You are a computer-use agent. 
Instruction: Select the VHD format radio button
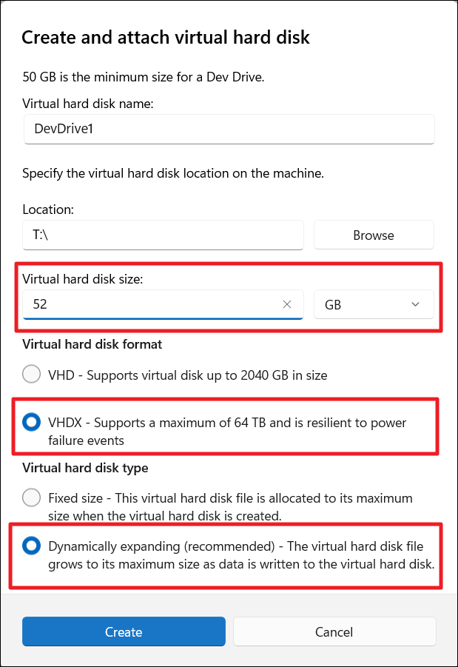pyautogui.click(x=32, y=375)
